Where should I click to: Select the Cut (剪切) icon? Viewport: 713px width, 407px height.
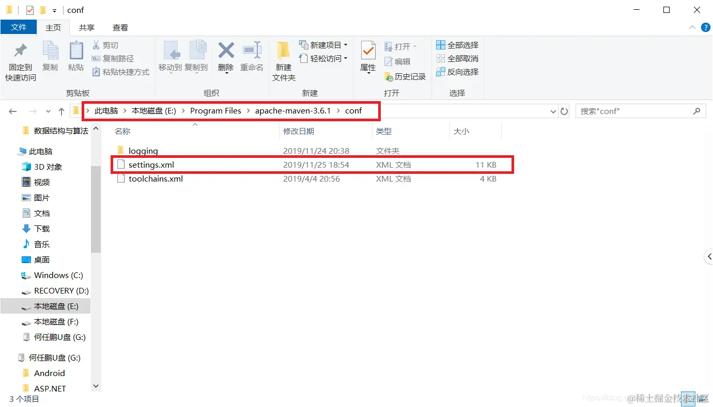[106, 45]
